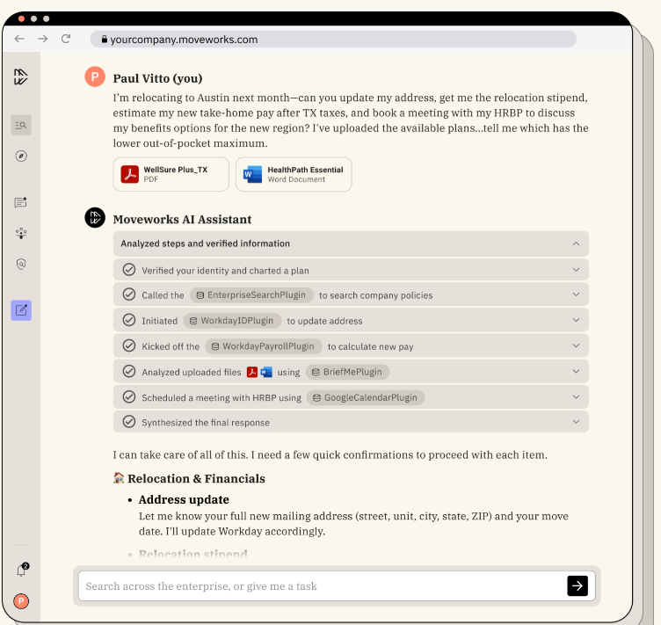Click the Relocation & Financials heading

tap(196, 479)
